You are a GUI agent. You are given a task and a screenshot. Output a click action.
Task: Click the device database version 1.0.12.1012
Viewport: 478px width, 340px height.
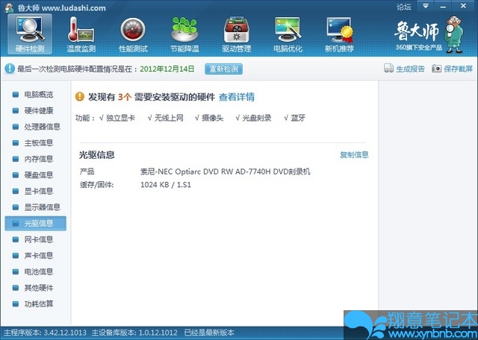point(158,333)
